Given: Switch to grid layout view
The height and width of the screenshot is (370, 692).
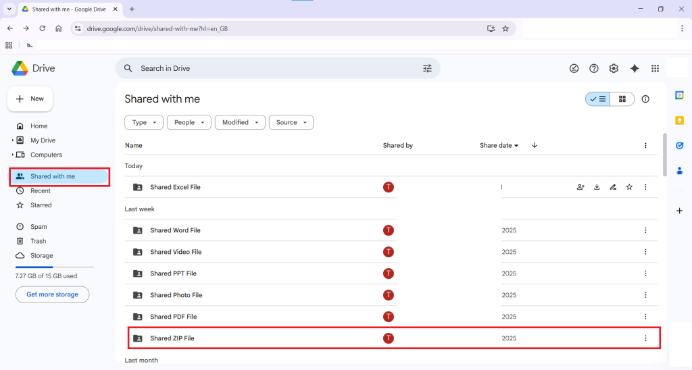Looking at the screenshot, I should (622, 99).
